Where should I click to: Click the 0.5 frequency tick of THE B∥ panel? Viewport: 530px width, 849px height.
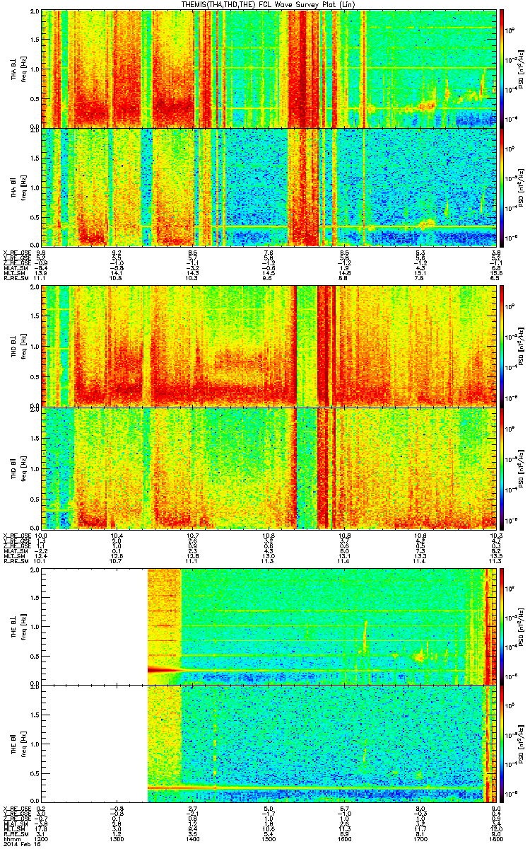coord(34,774)
